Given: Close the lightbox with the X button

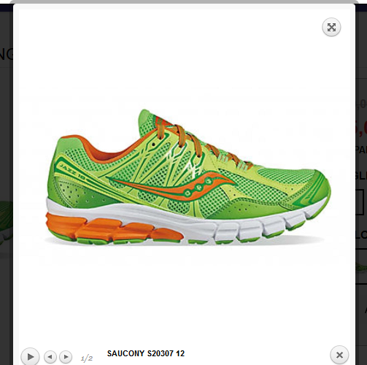Looking at the screenshot, I should point(339,355).
